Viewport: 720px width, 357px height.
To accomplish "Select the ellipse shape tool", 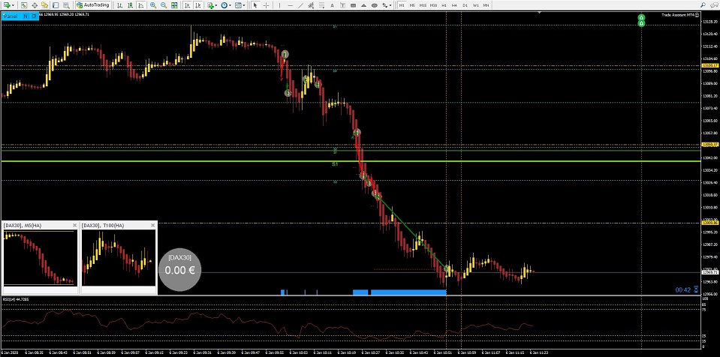I will tap(374, 5).
